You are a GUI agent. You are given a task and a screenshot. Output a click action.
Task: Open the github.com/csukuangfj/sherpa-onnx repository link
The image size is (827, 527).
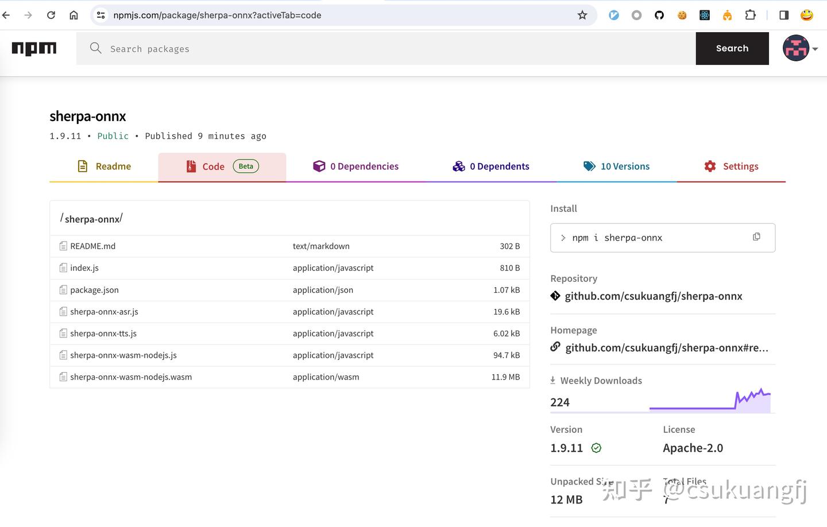(x=654, y=296)
